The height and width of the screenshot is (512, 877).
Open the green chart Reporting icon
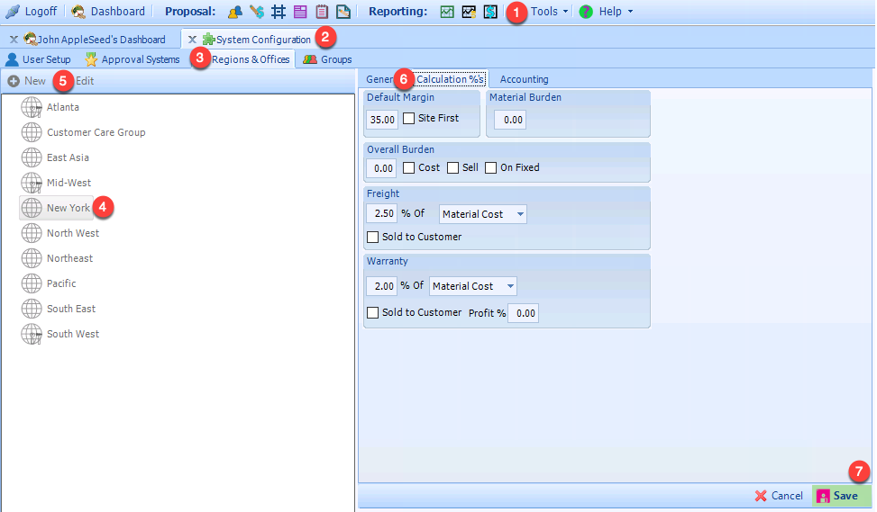(447, 11)
